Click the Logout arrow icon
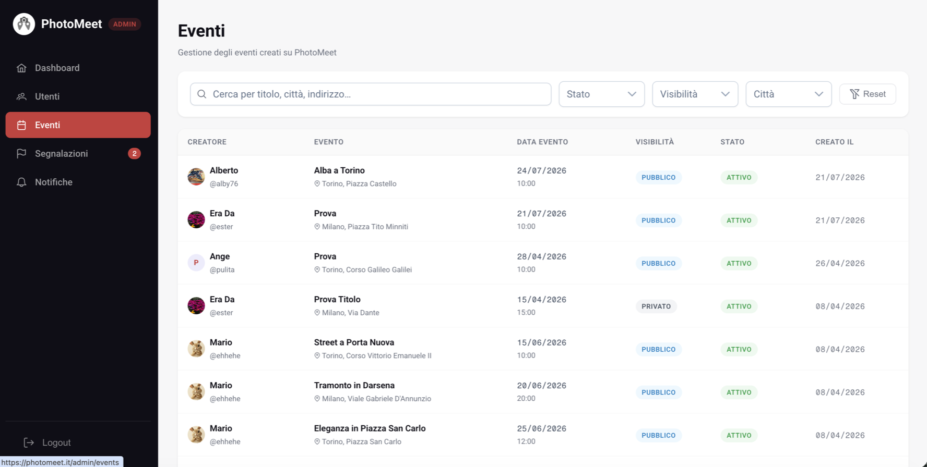 click(x=29, y=443)
